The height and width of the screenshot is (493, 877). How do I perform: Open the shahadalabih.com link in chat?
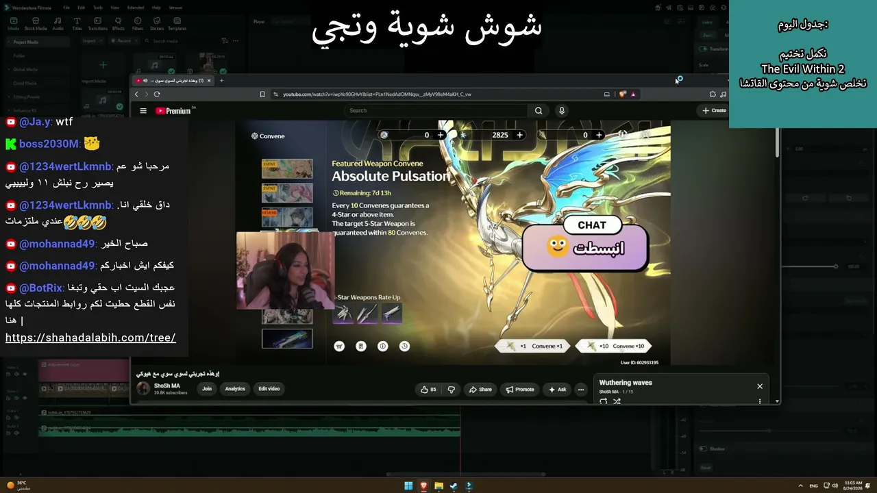point(90,338)
